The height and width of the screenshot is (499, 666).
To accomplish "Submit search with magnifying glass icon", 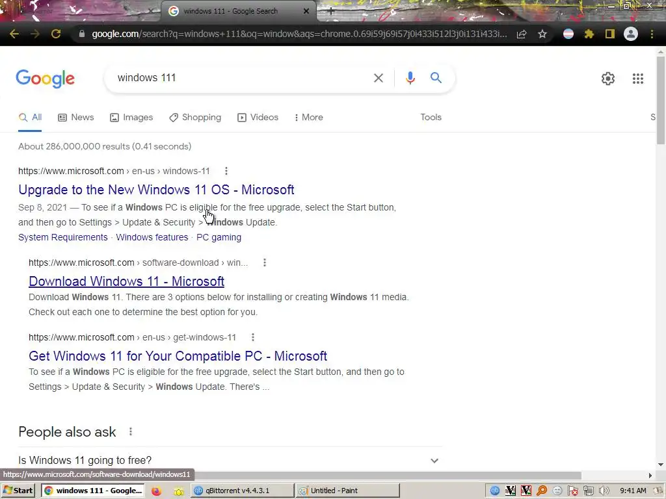I will pos(436,78).
